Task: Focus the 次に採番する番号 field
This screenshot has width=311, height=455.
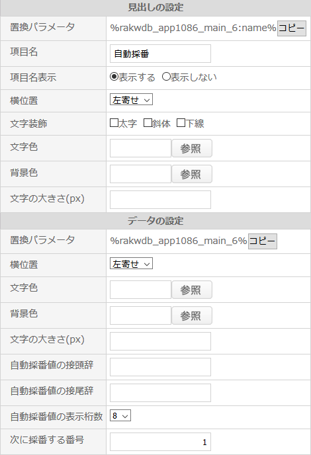Action: point(160,442)
